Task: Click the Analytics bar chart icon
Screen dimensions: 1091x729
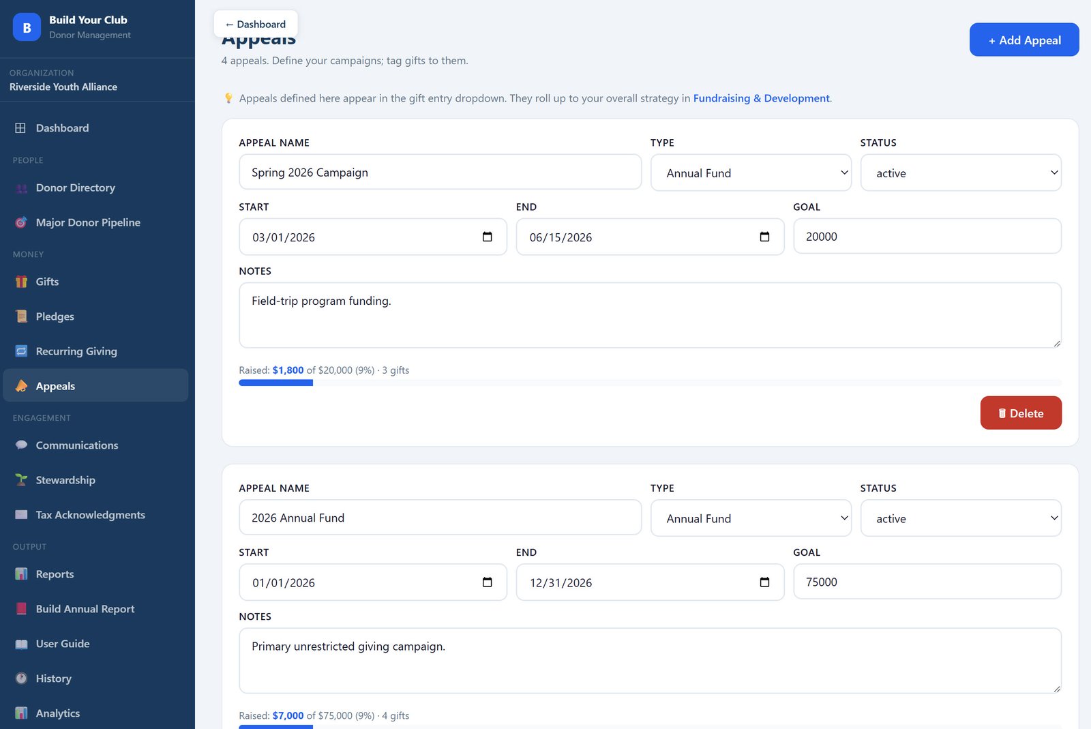Action: 21,713
